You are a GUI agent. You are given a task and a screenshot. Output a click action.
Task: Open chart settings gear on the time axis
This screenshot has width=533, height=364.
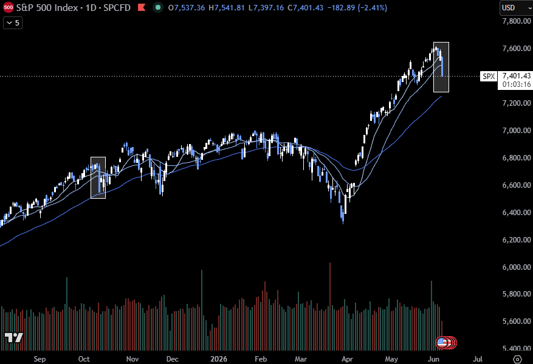(517, 359)
